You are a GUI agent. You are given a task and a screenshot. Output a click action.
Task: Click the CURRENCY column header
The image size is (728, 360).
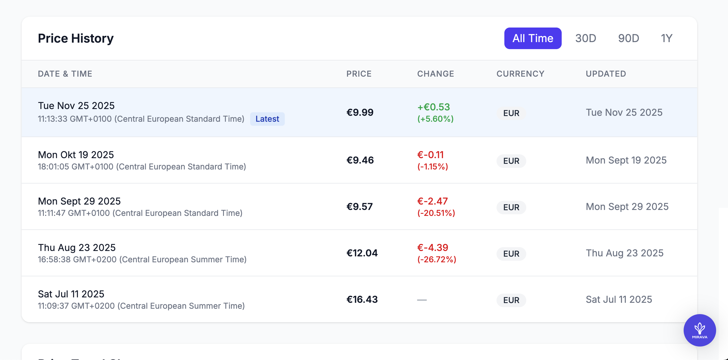click(520, 74)
